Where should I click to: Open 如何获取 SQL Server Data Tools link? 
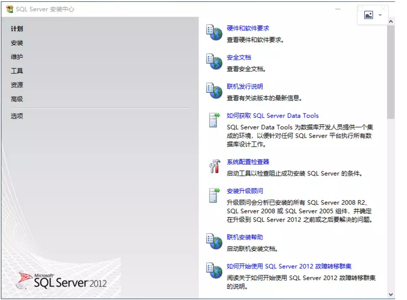pyautogui.click(x=273, y=116)
